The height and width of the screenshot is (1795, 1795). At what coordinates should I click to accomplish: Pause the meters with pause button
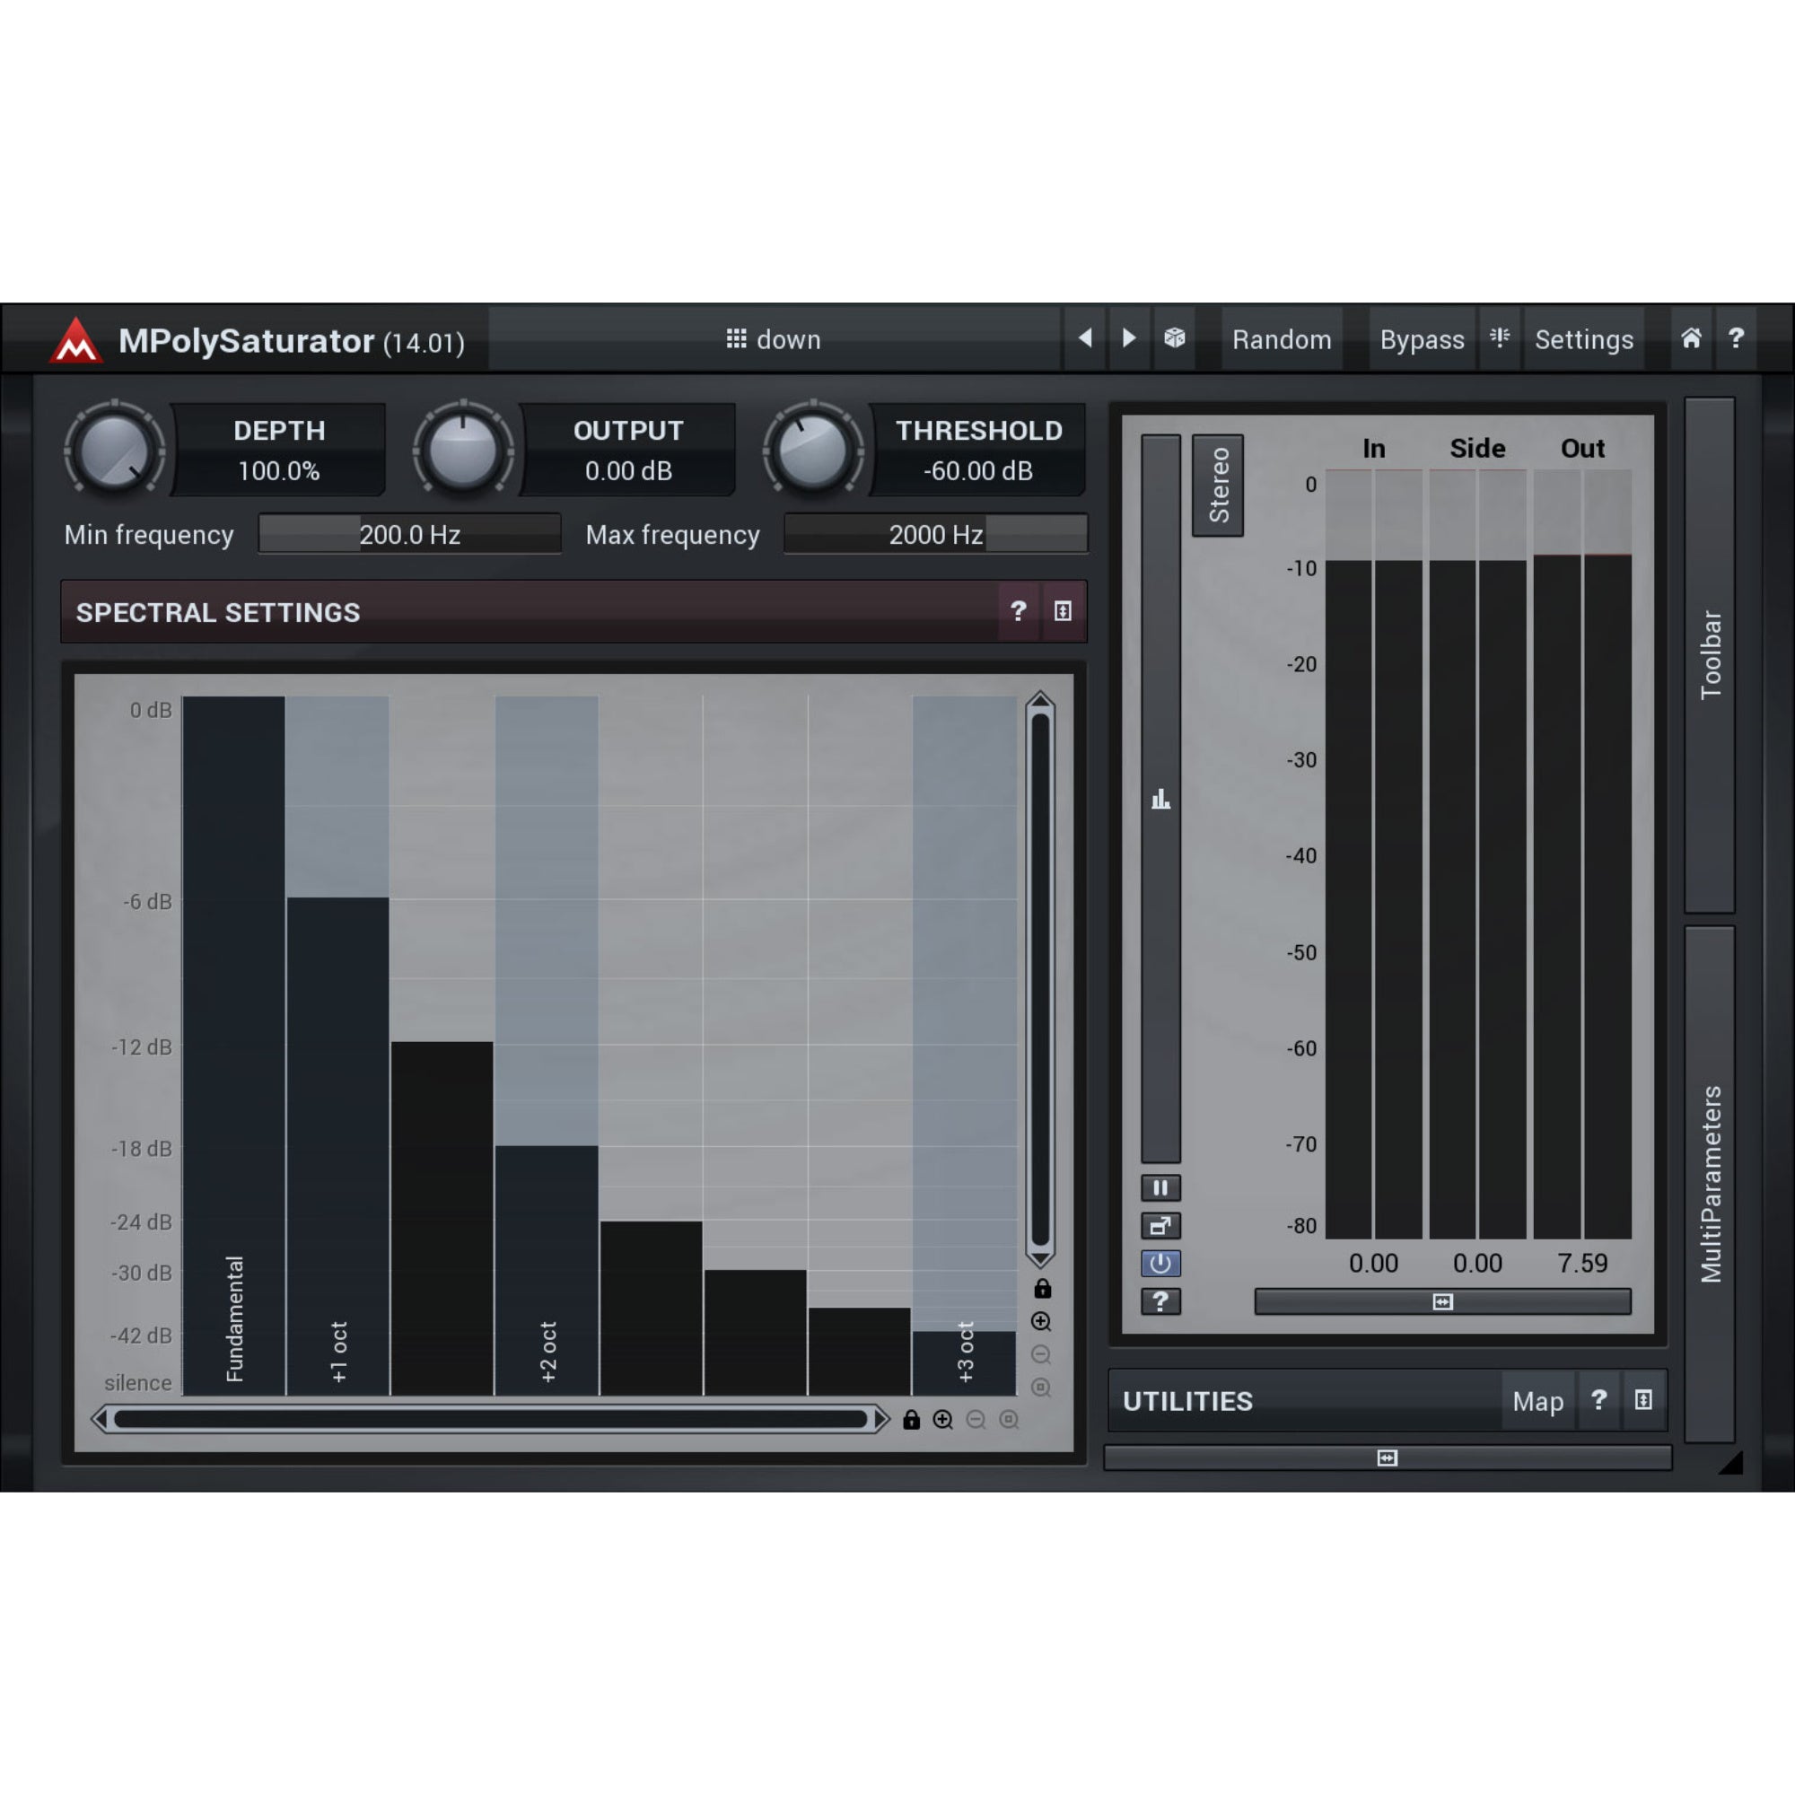click(1160, 1187)
